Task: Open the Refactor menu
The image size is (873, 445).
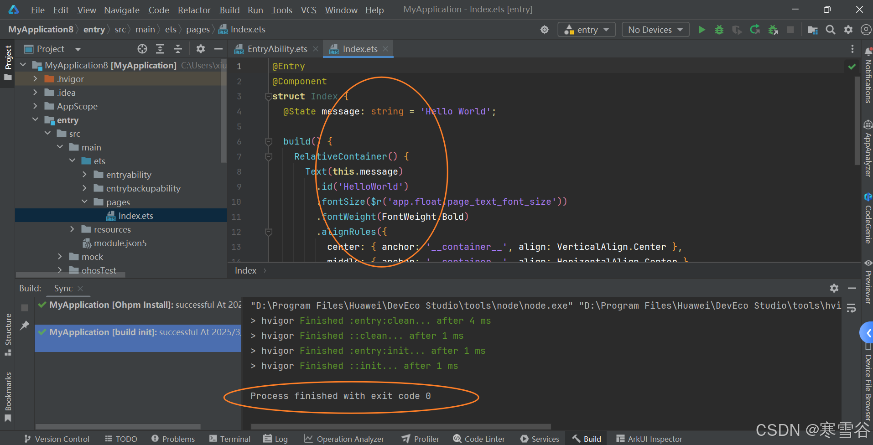Action: pos(194,10)
